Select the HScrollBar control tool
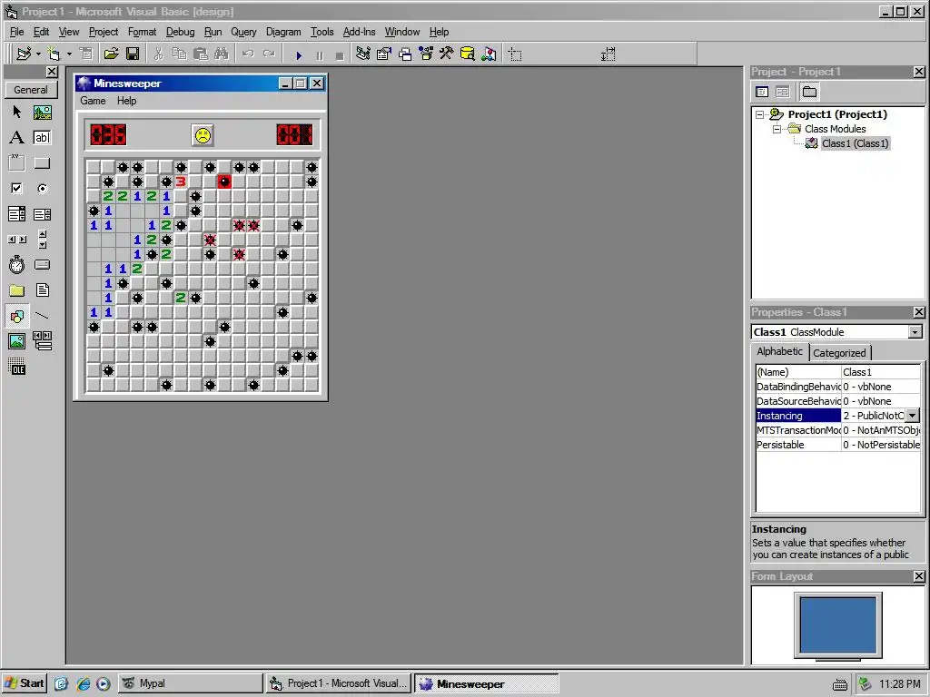The image size is (930, 697). 16,240
